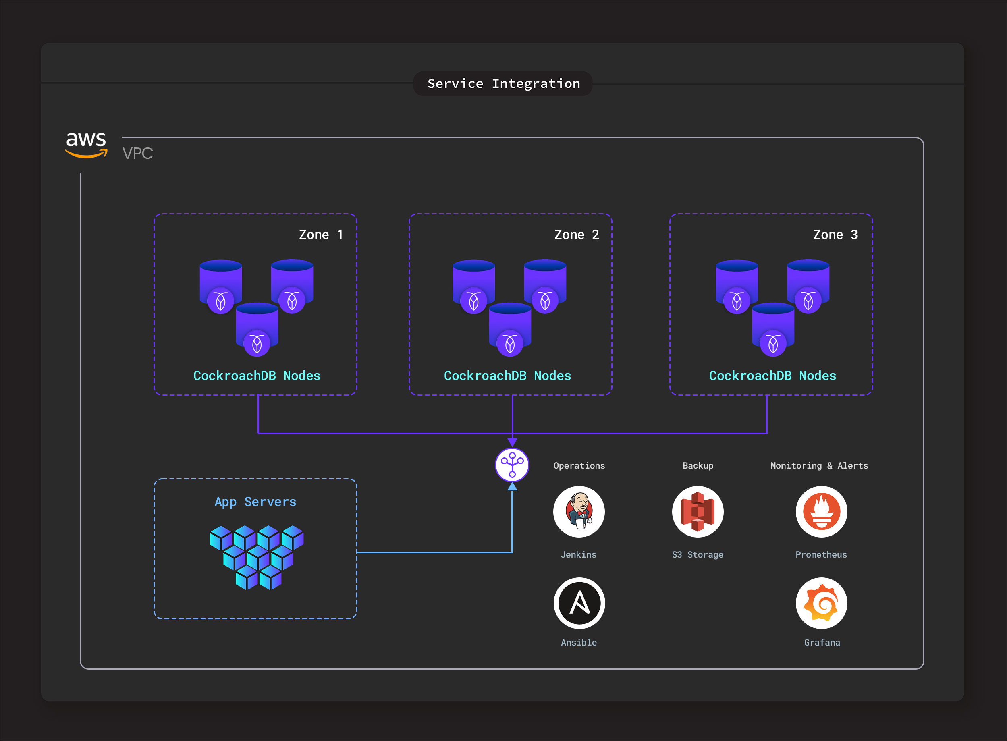Click the CockroachDB Nodes text in Zone 3
The image size is (1007, 741).
[x=772, y=376]
